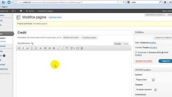Open the Genitore dropdown Pagina base
This screenshot has height=97, width=172.
click(x=145, y=80)
